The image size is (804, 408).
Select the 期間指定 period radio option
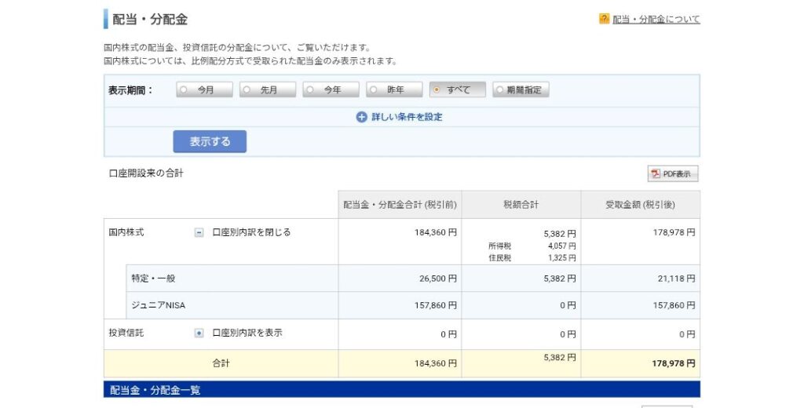pos(521,89)
